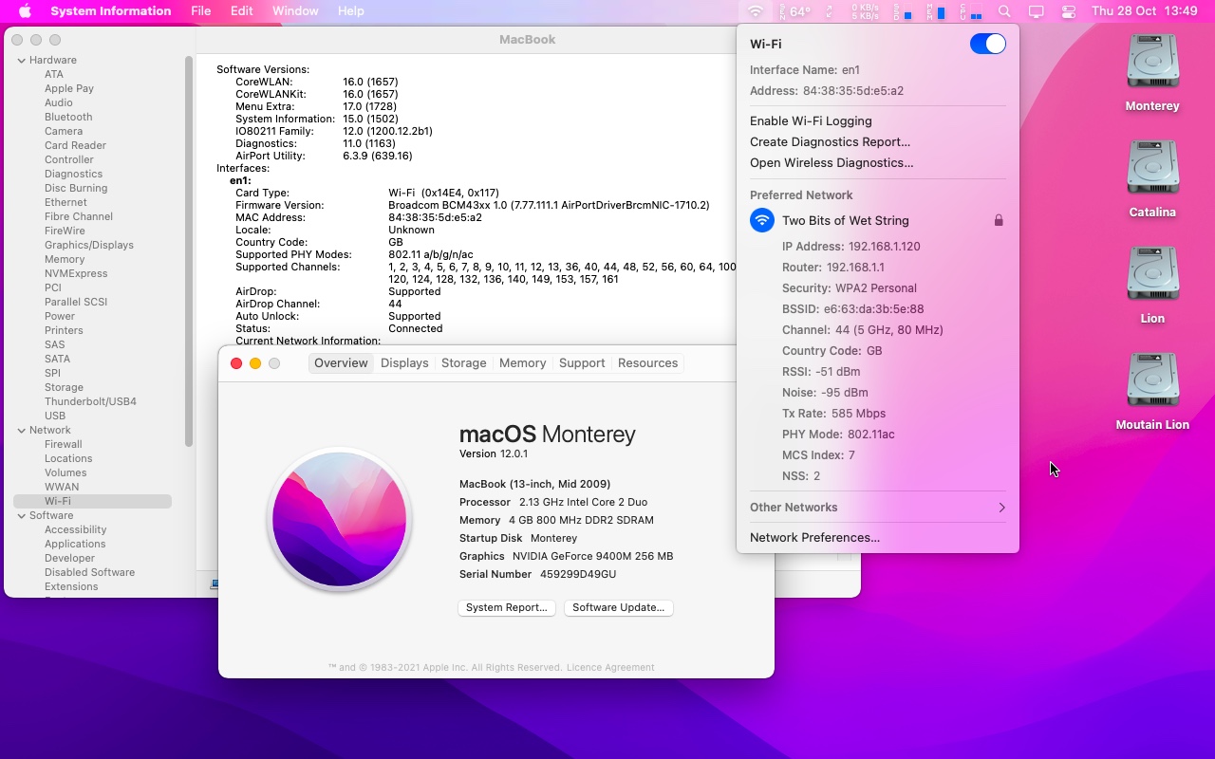Select the Overview tab
1215x759 pixels.
pyautogui.click(x=341, y=363)
